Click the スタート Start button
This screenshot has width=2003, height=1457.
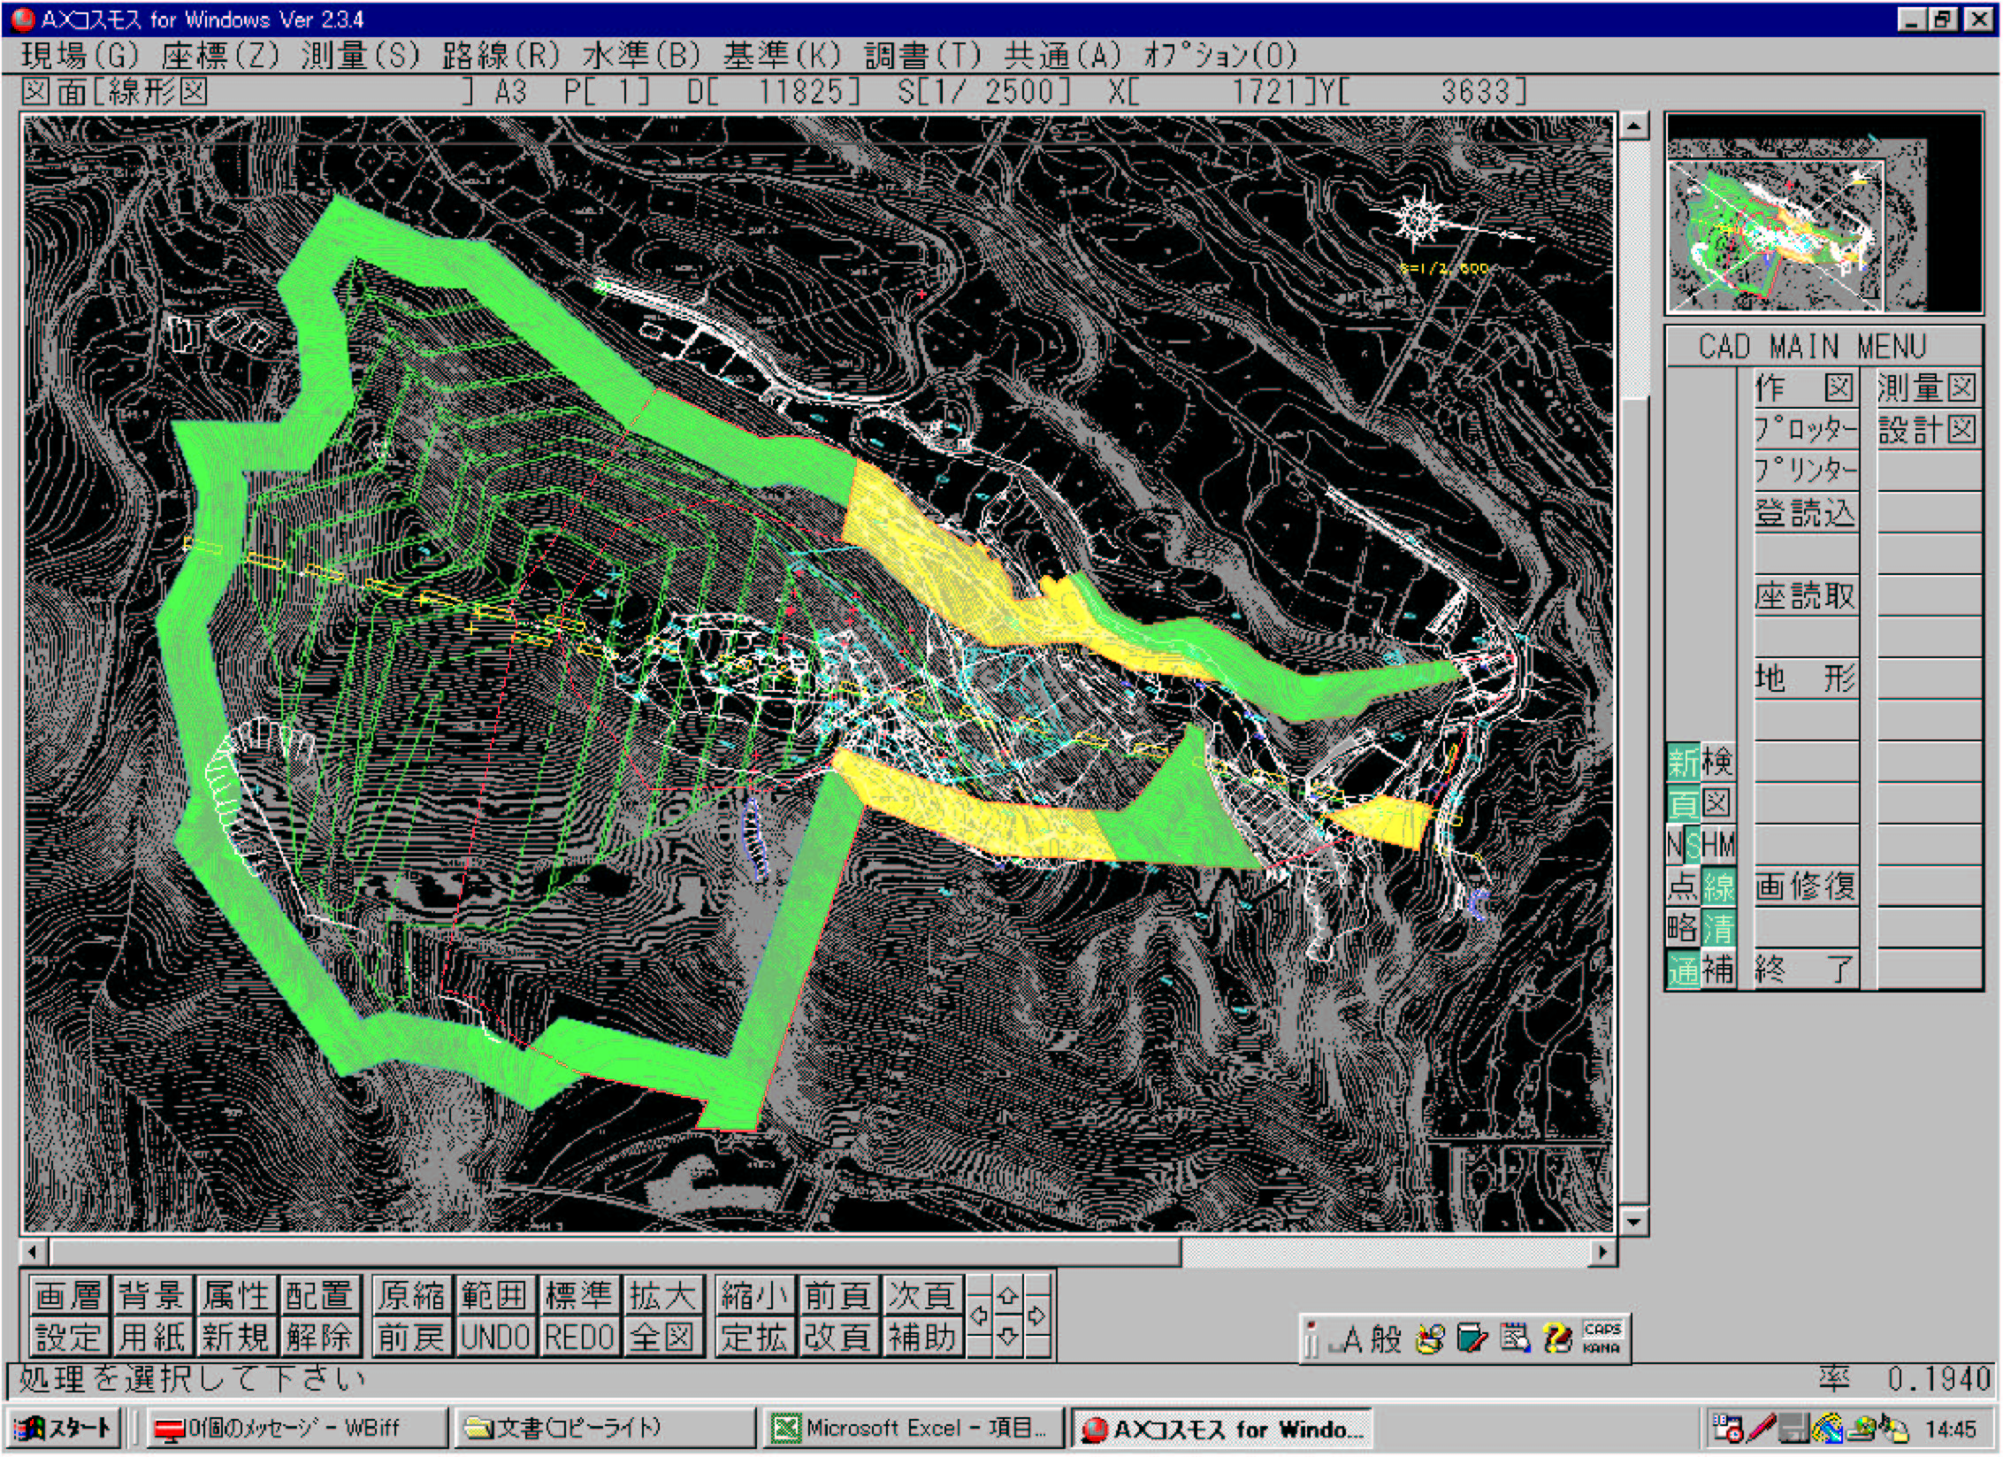tap(64, 1428)
